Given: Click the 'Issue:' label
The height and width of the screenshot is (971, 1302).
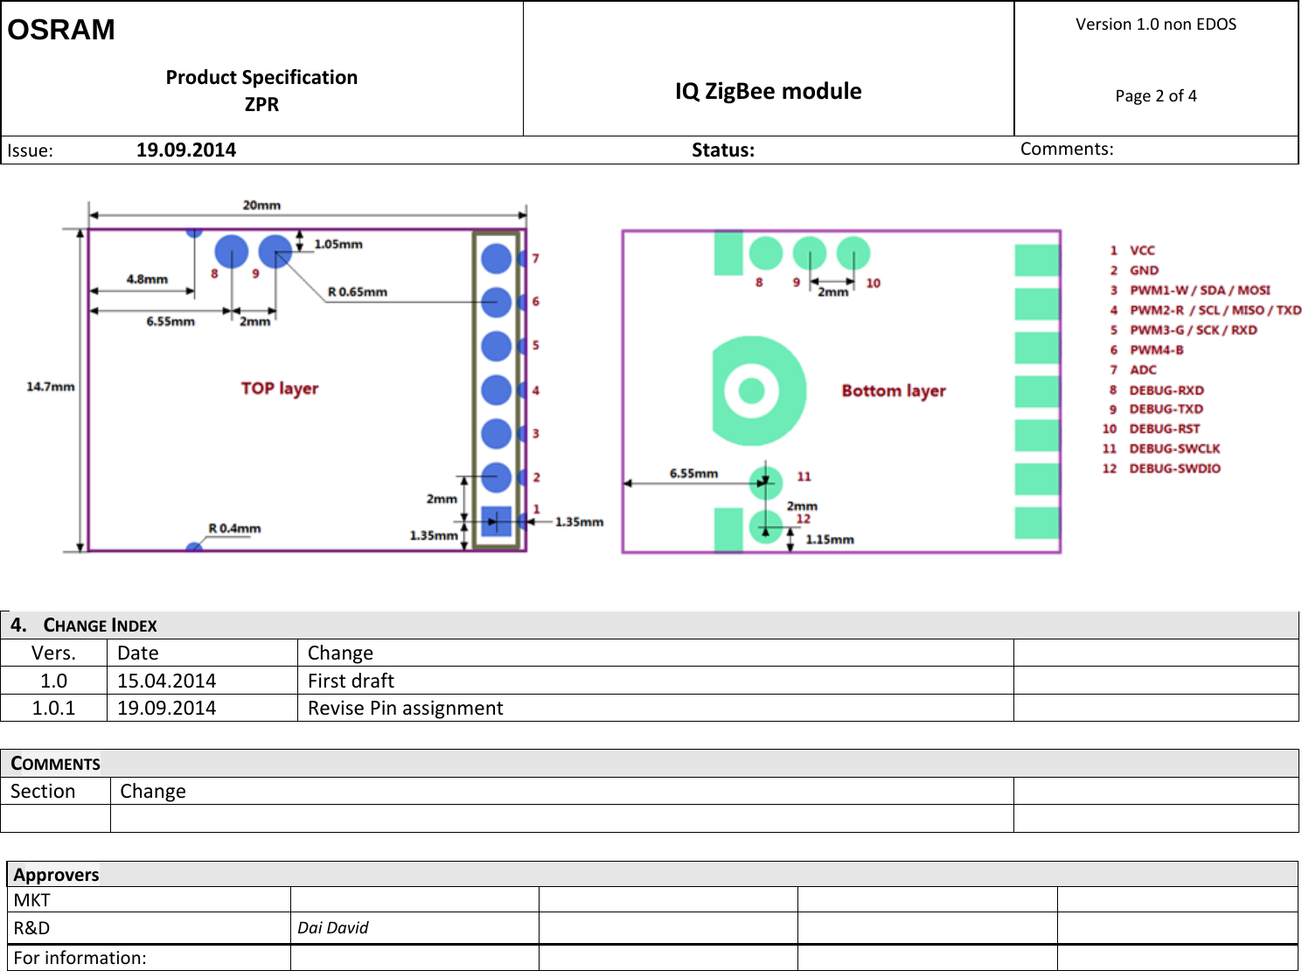Looking at the screenshot, I should 30,150.
